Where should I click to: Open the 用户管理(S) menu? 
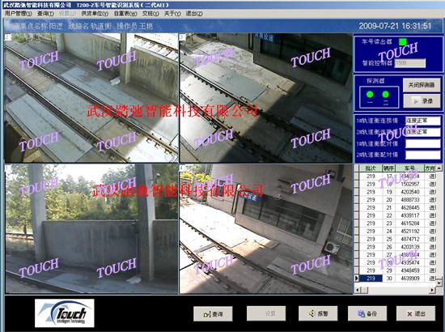18,13
